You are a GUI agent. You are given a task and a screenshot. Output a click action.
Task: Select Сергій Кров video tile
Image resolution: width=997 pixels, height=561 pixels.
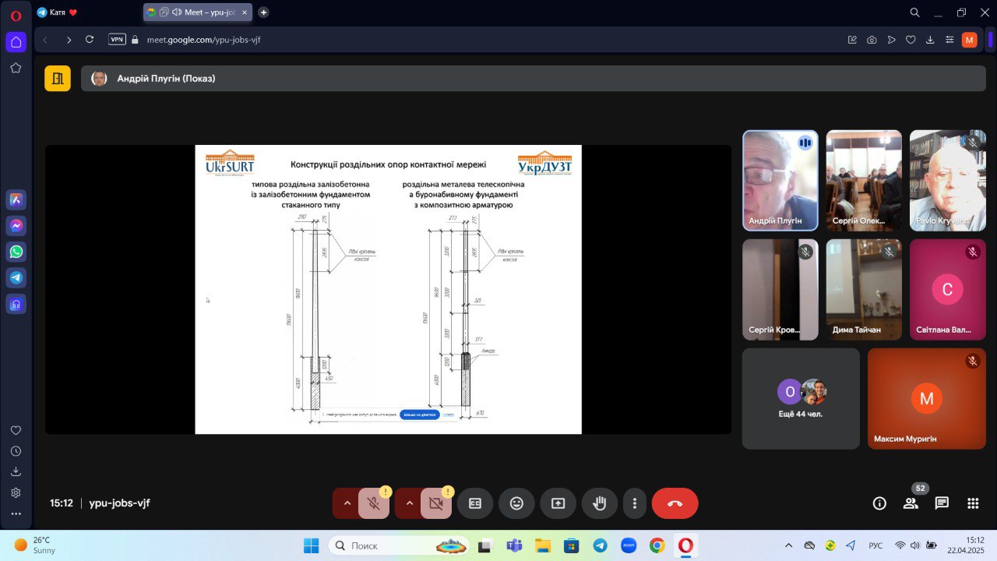click(780, 289)
